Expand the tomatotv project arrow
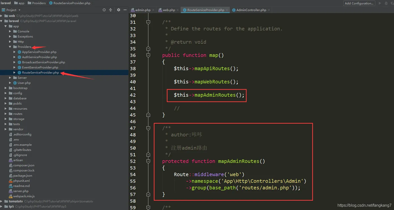Viewport: 394px width, 210px height. pos(1,201)
